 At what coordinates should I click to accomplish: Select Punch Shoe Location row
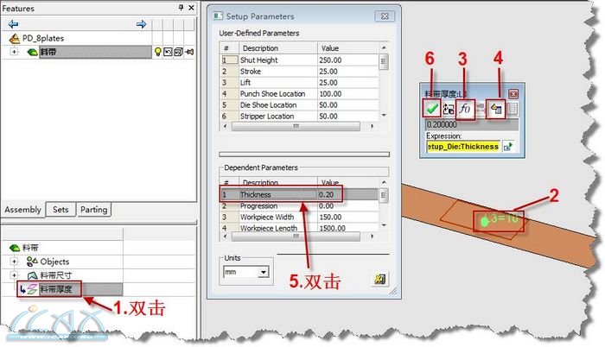coord(299,94)
